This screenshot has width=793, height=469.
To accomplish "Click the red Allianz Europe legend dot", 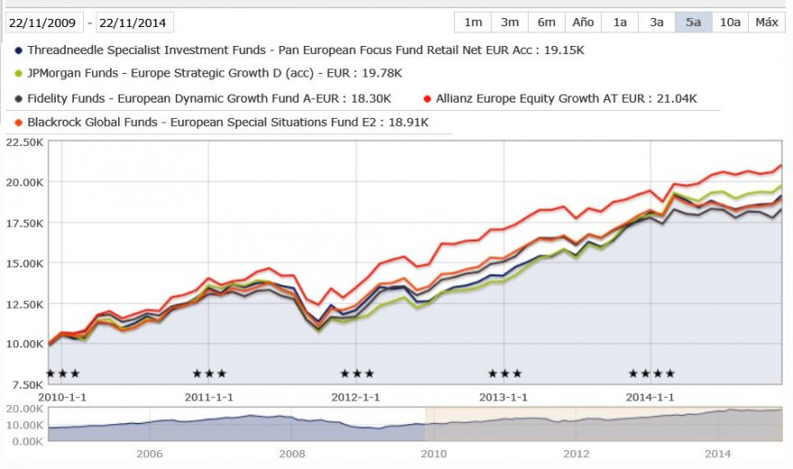I will (x=427, y=98).
